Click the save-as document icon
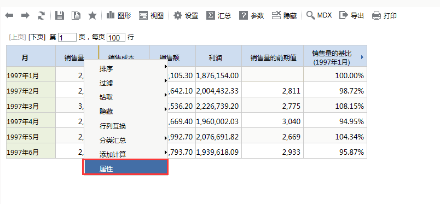The width and height of the screenshot is (440, 204). click(x=76, y=15)
